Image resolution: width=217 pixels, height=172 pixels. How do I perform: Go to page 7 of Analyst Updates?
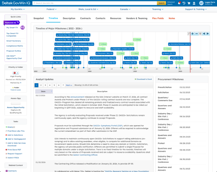[x=63, y=85]
